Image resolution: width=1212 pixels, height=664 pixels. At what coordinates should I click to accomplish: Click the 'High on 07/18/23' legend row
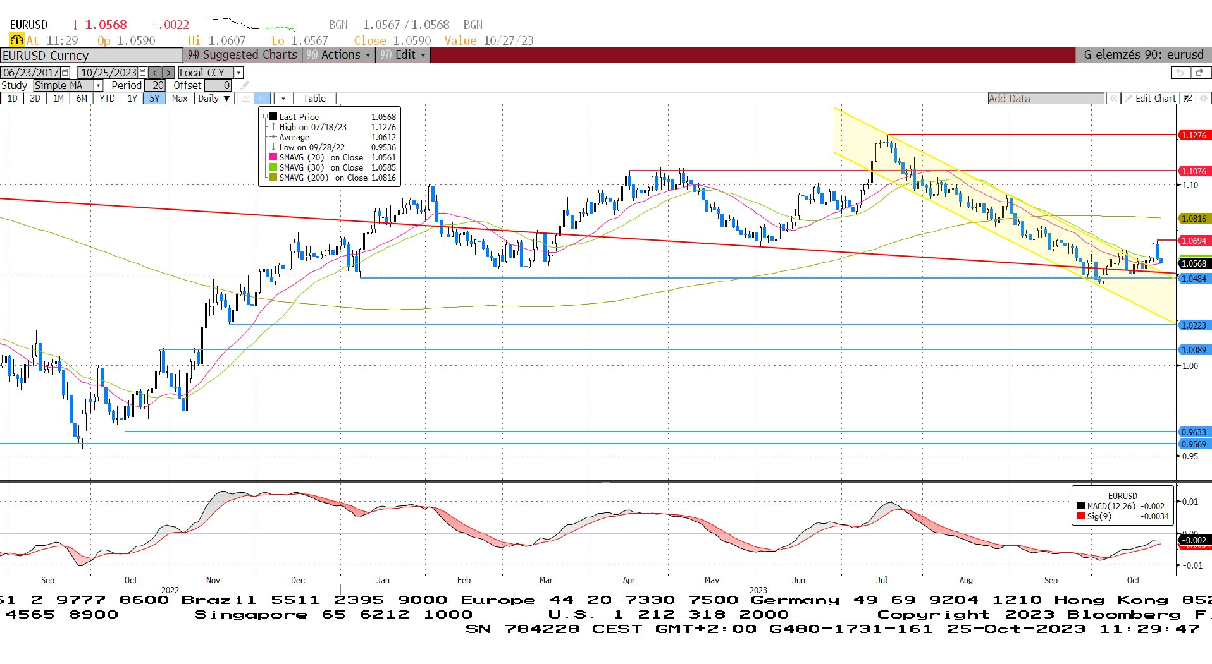pos(333,127)
